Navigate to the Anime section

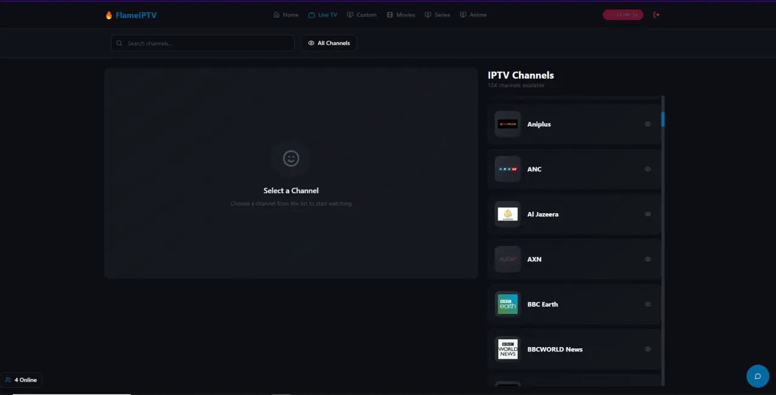pos(473,15)
